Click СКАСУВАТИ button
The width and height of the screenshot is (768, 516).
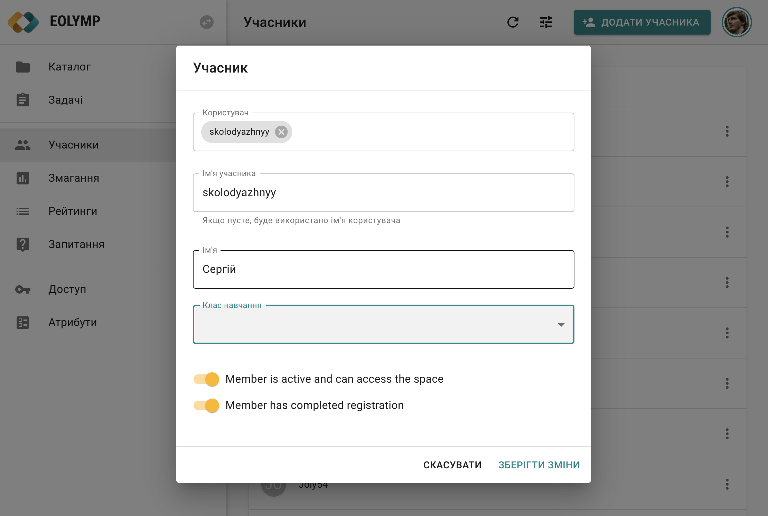point(452,465)
